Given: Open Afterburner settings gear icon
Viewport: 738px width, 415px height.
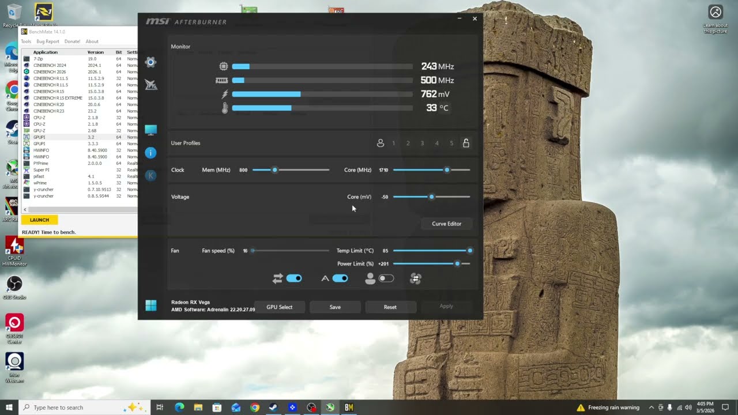Looking at the screenshot, I should tap(150, 62).
